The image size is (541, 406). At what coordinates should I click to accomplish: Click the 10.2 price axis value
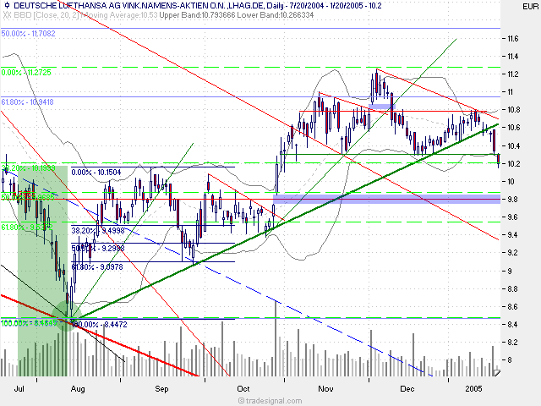coord(512,163)
